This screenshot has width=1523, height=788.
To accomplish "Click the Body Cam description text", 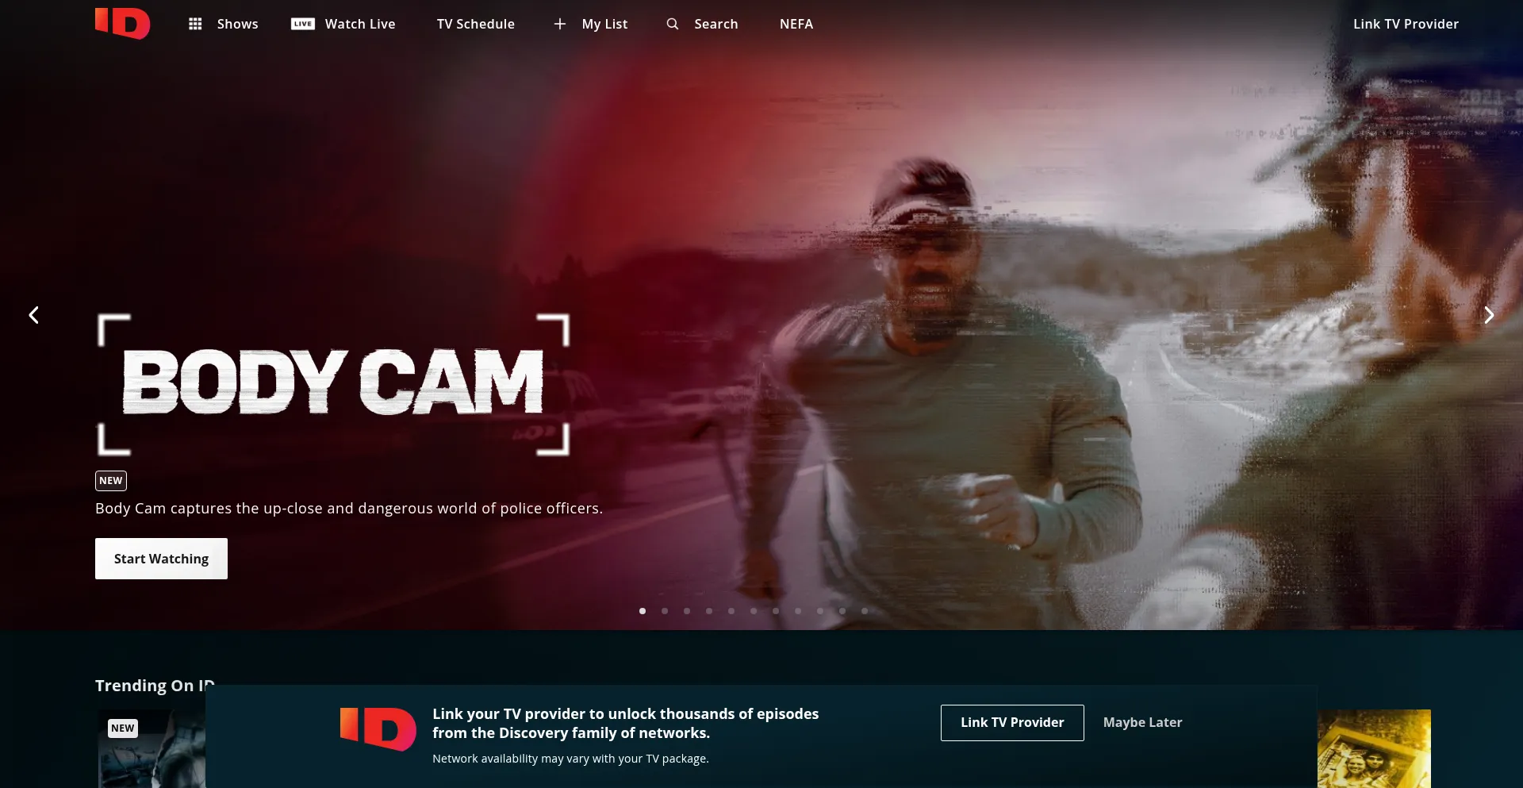I will [x=349, y=508].
